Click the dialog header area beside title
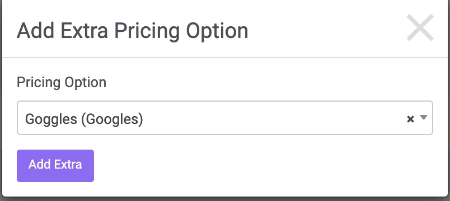 pos(324,30)
